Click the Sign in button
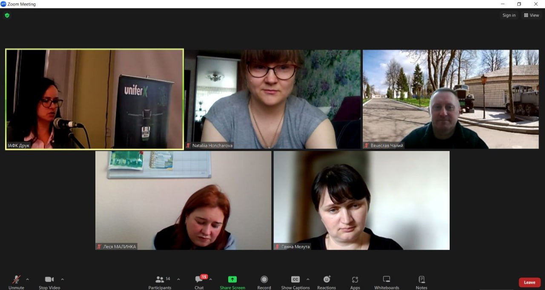This screenshot has width=545, height=290. pos(509,15)
